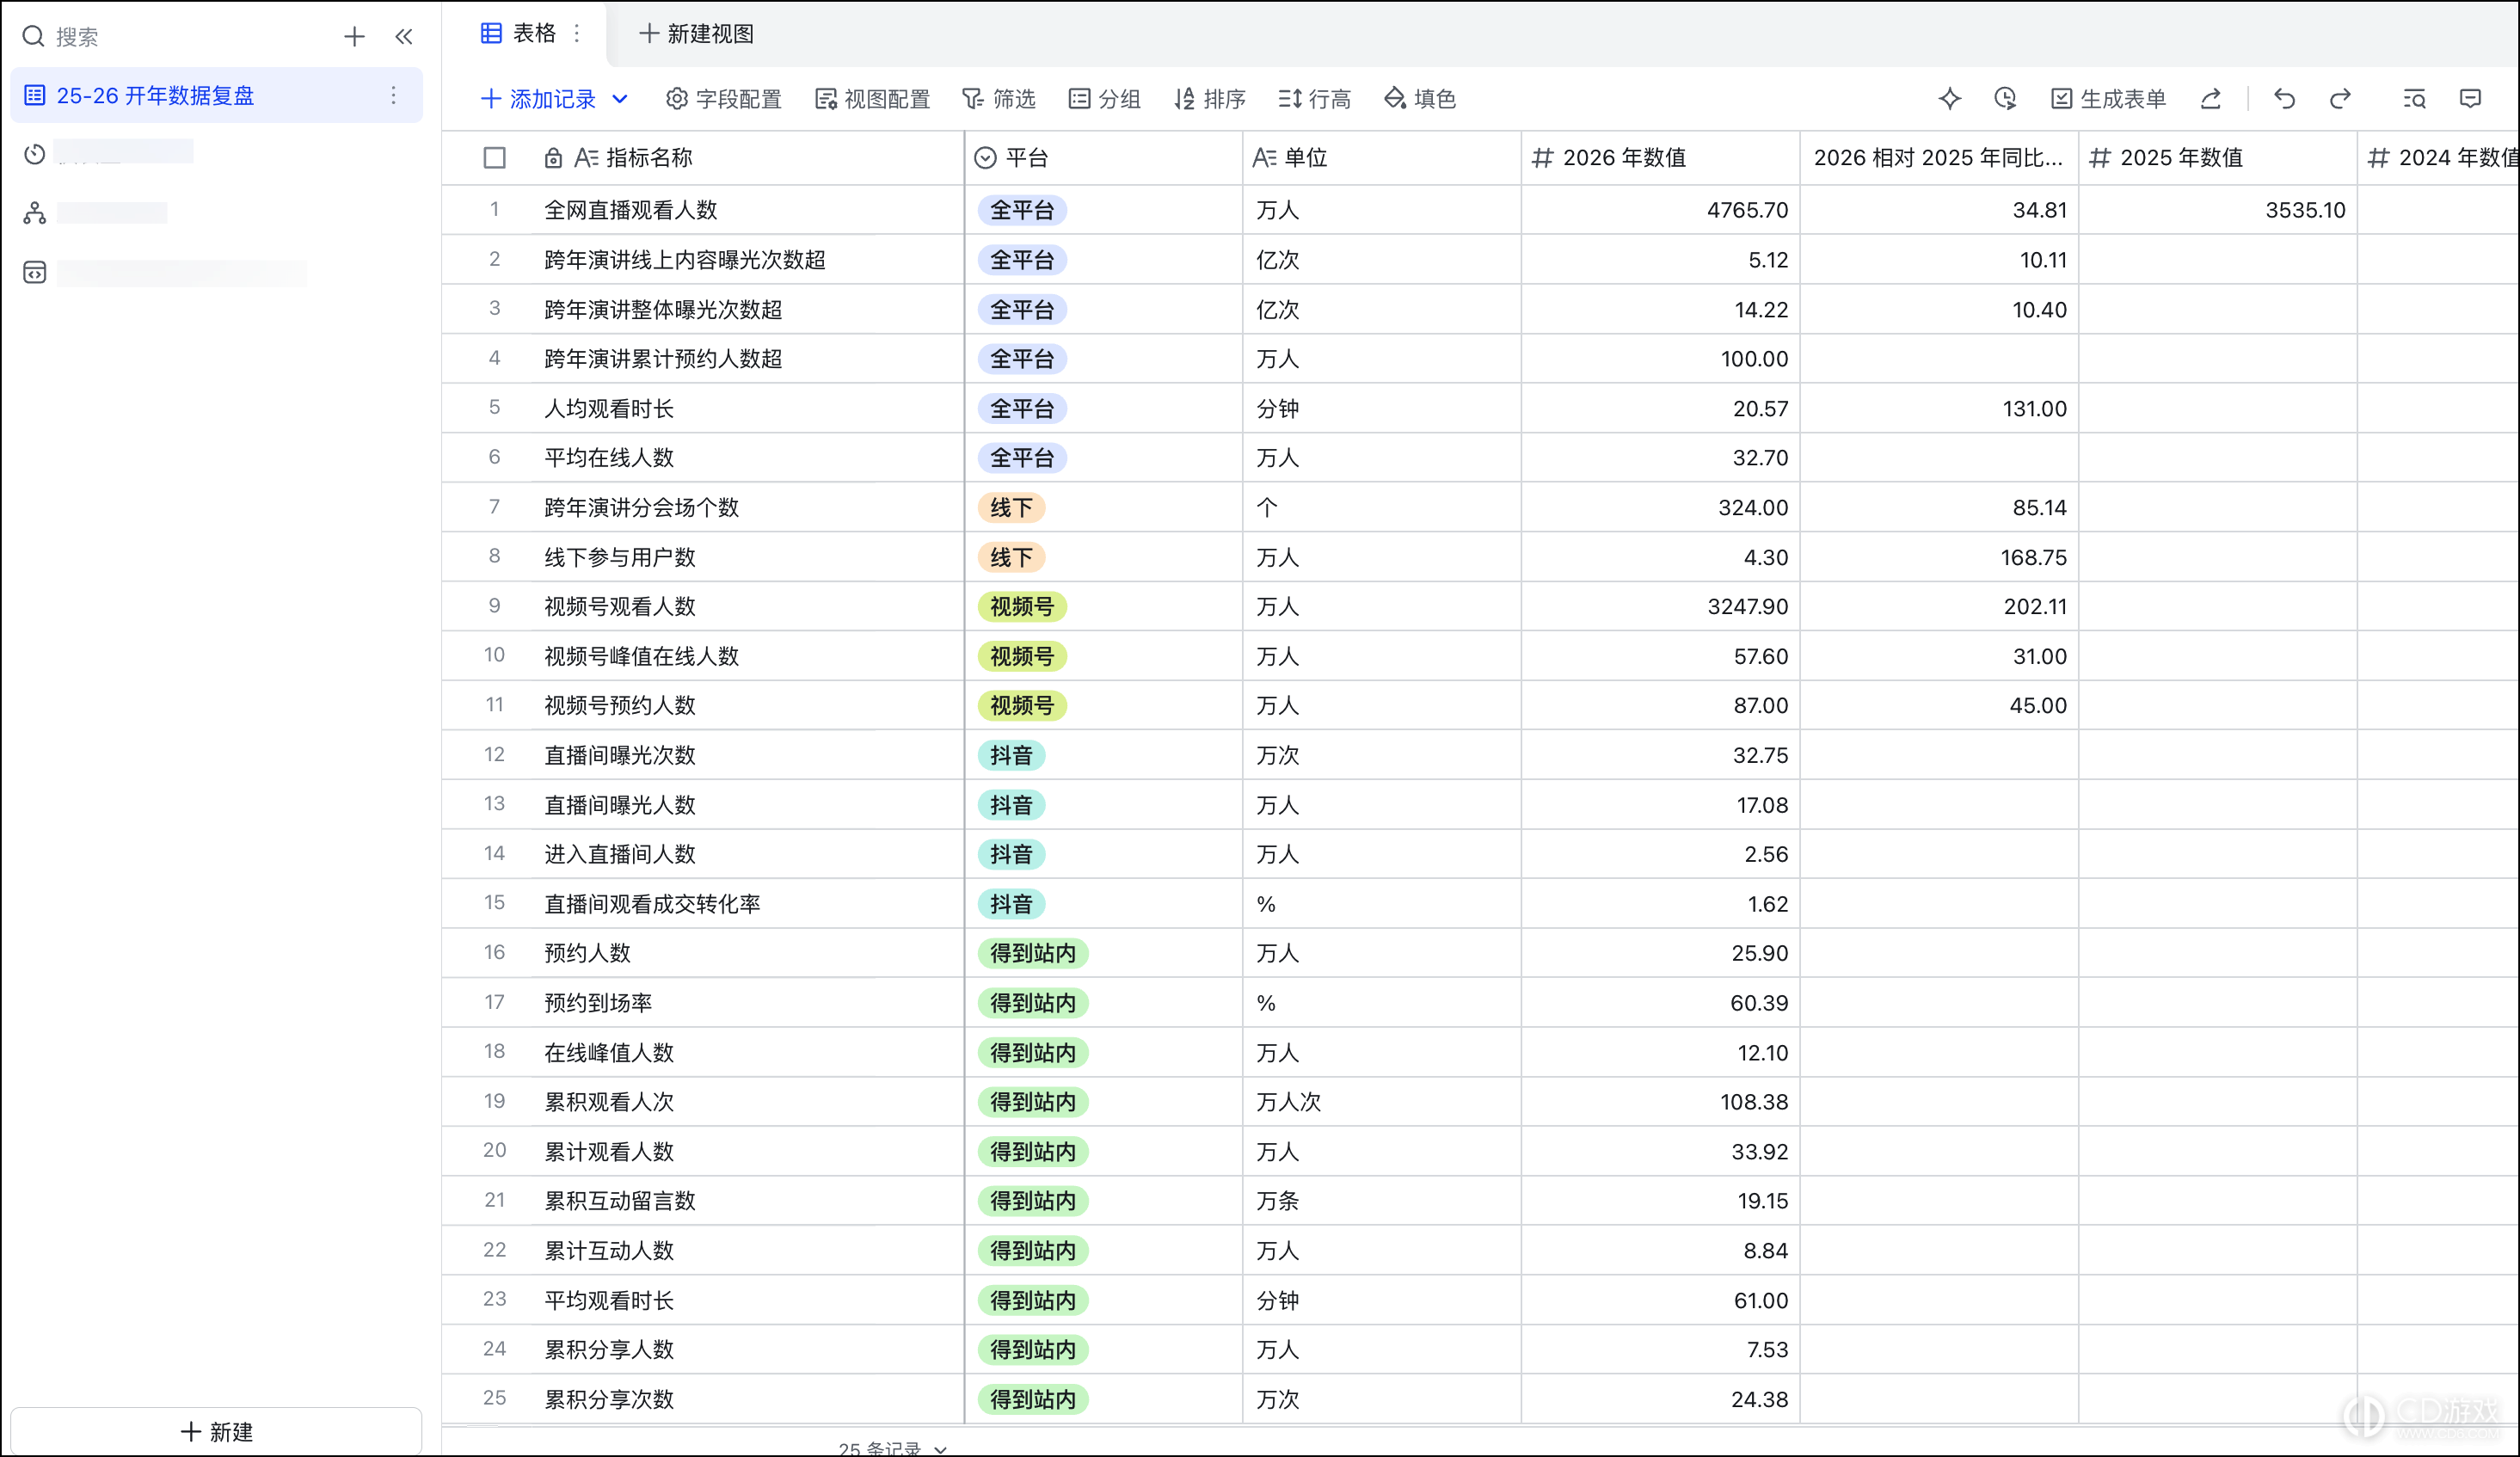Image resolution: width=2520 pixels, height=1457 pixels.
Task: Collapse the sidebar with double-chevron icon
Action: 404,37
